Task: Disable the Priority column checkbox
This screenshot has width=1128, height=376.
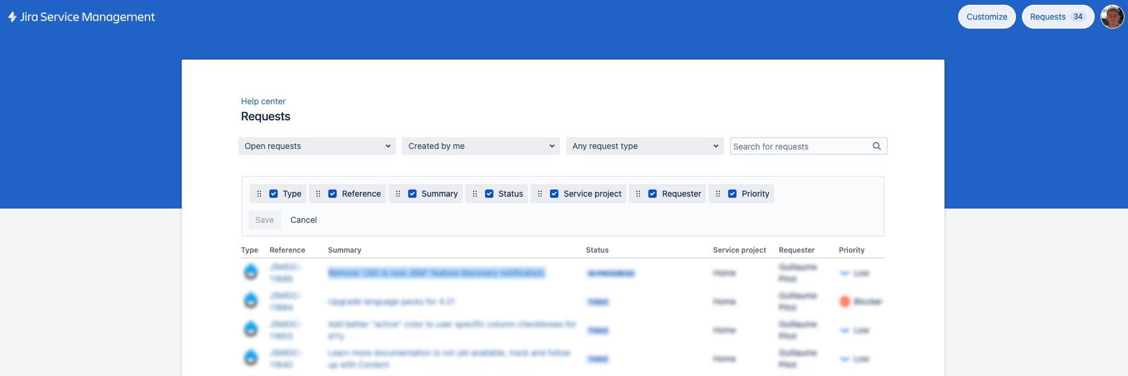Action: (732, 194)
